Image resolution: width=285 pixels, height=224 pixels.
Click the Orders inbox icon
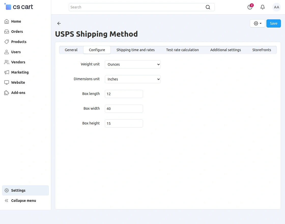(7, 32)
